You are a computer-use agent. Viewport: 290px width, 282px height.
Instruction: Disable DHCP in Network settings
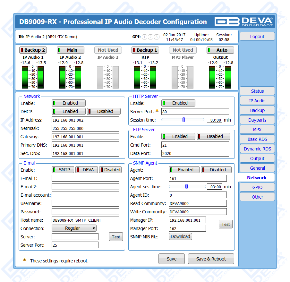pyautogui.click(x=104, y=111)
